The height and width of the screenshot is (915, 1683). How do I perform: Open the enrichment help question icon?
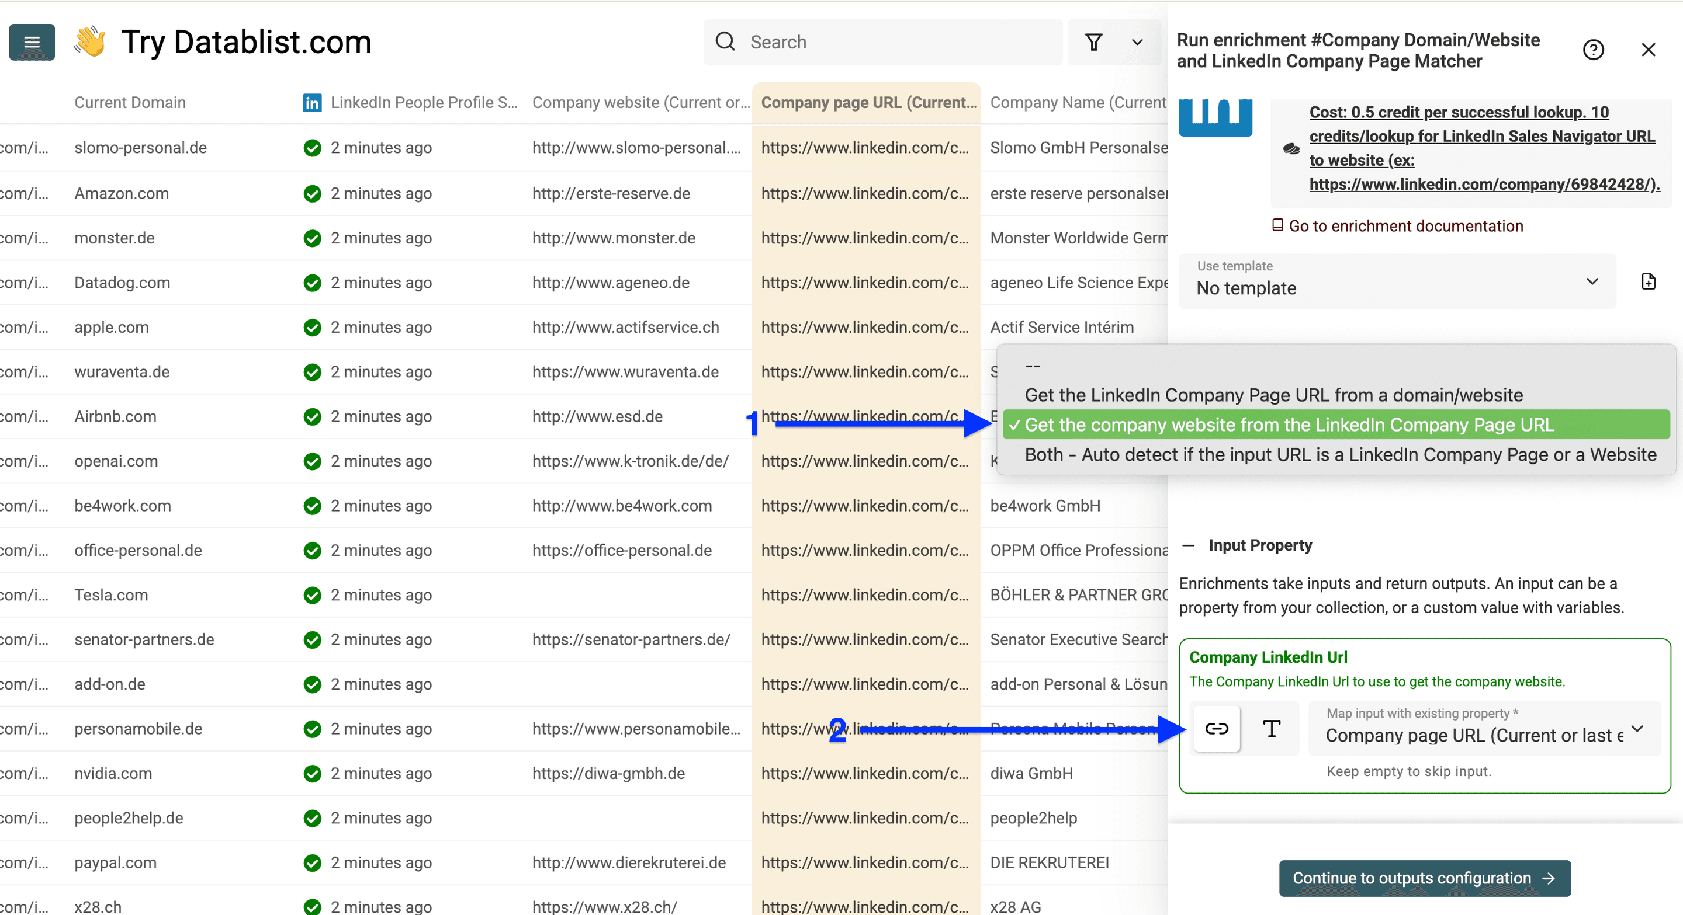tap(1594, 50)
